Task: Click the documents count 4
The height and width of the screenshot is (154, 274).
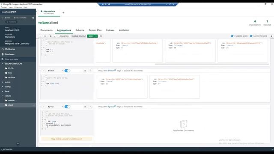Action: click(255, 21)
